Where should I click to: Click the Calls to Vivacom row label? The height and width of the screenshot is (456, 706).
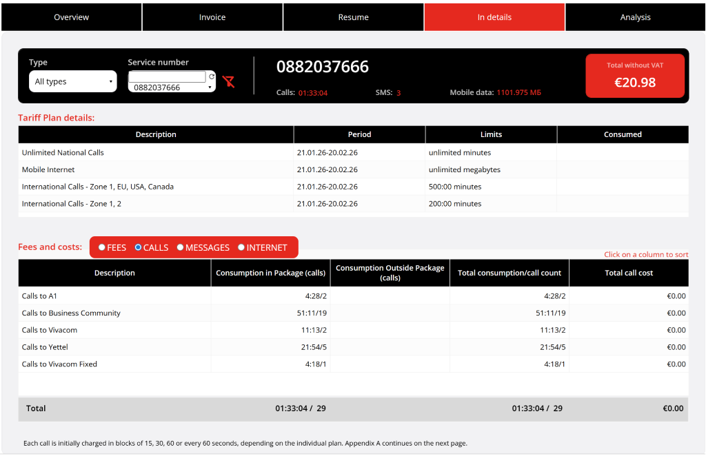(50, 330)
